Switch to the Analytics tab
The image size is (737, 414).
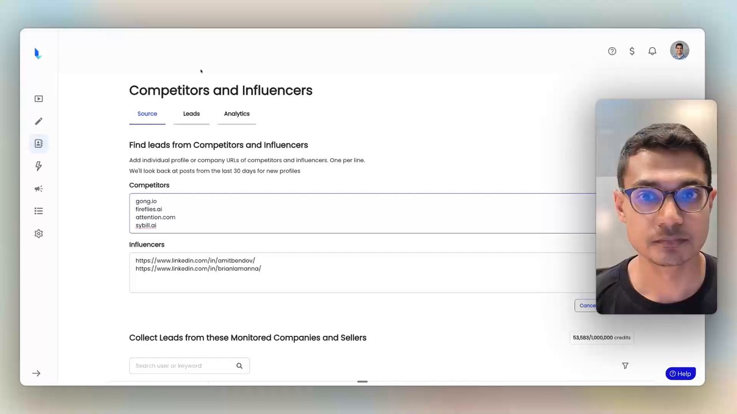pos(237,114)
